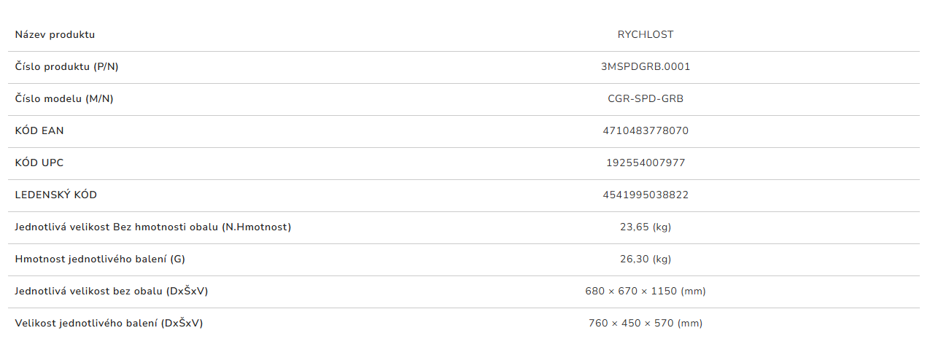Click the "KÓD UPC" label
The width and height of the screenshot is (930, 352).
(39, 163)
